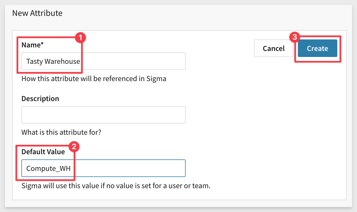Click the 'New Attribute' heading
The image size is (357, 212).
pyautogui.click(x=37, y=13)
